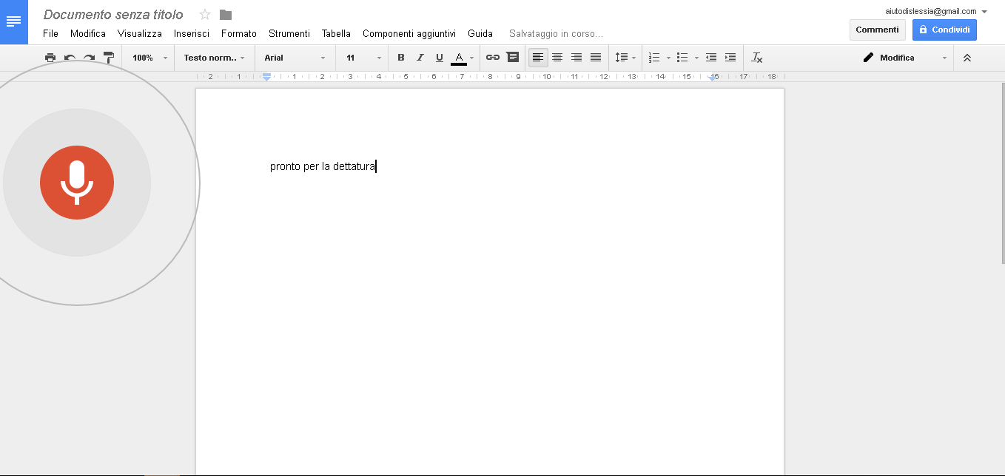Screen dimensions: 1005x476
Task: Align text right
Action: 577,58
